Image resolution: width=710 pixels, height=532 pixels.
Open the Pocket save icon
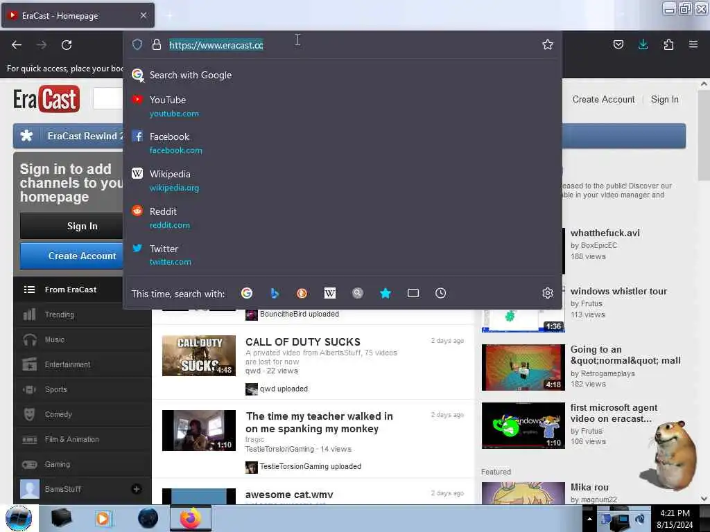618,44
